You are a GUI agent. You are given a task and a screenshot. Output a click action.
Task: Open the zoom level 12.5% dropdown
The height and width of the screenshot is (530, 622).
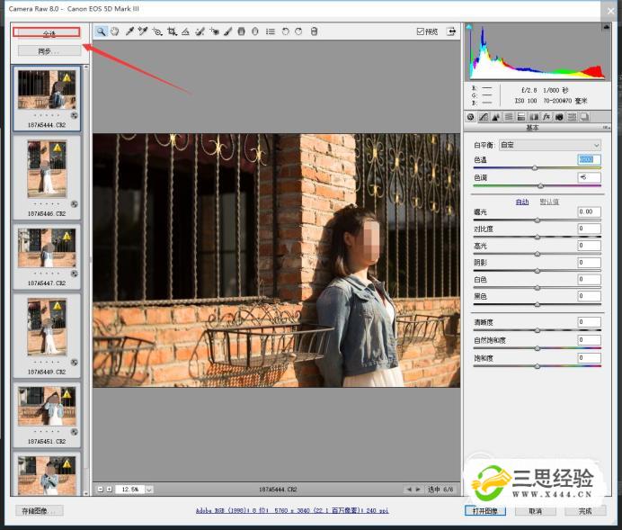tap(148, 490)
